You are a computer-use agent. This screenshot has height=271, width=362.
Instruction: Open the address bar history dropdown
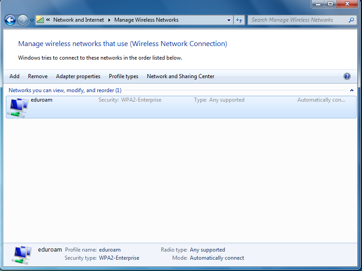pyautogui.click(x=229, y=20)
